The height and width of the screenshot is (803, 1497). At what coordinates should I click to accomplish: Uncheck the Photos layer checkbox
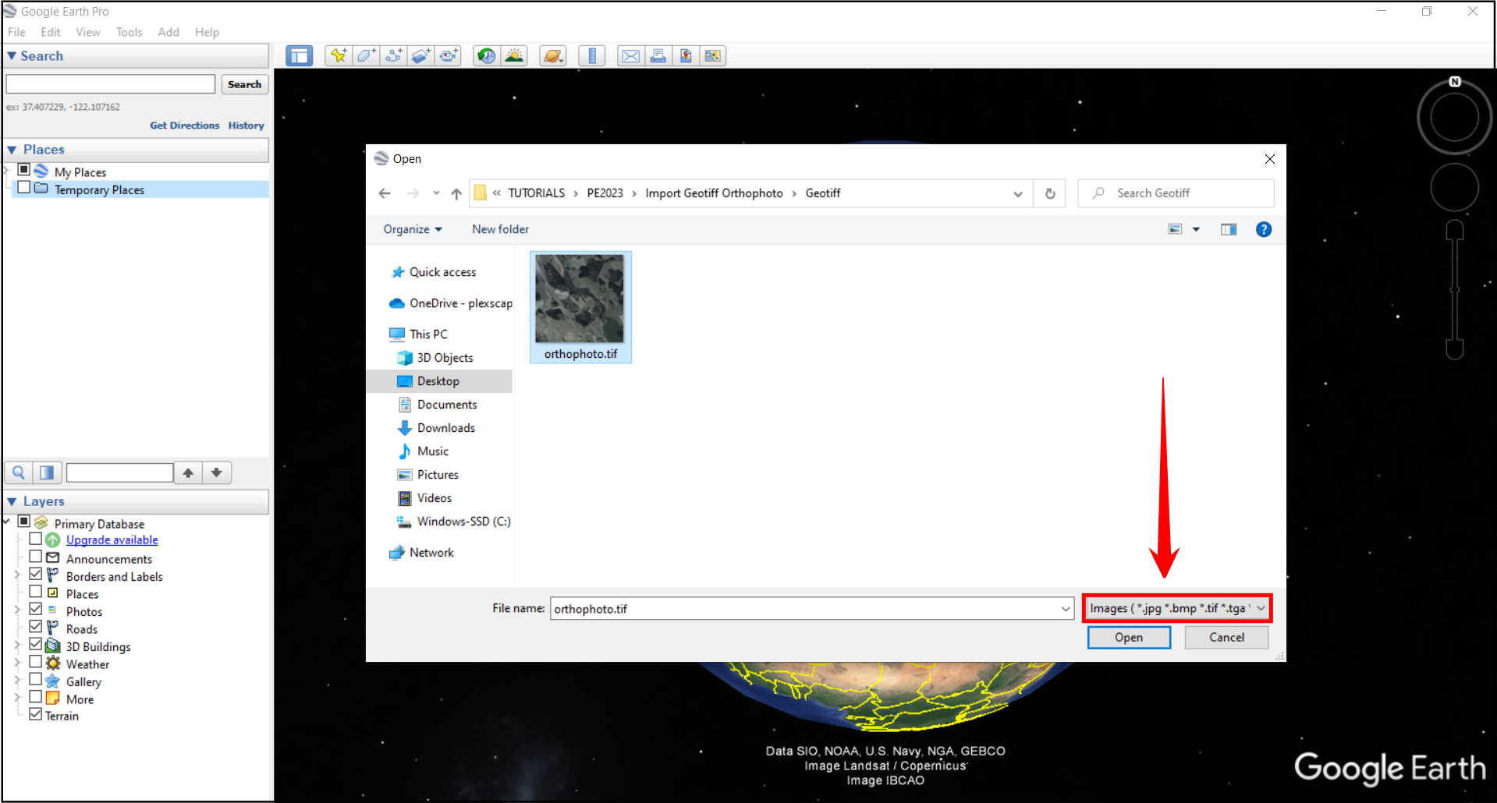tap(36, 610)
